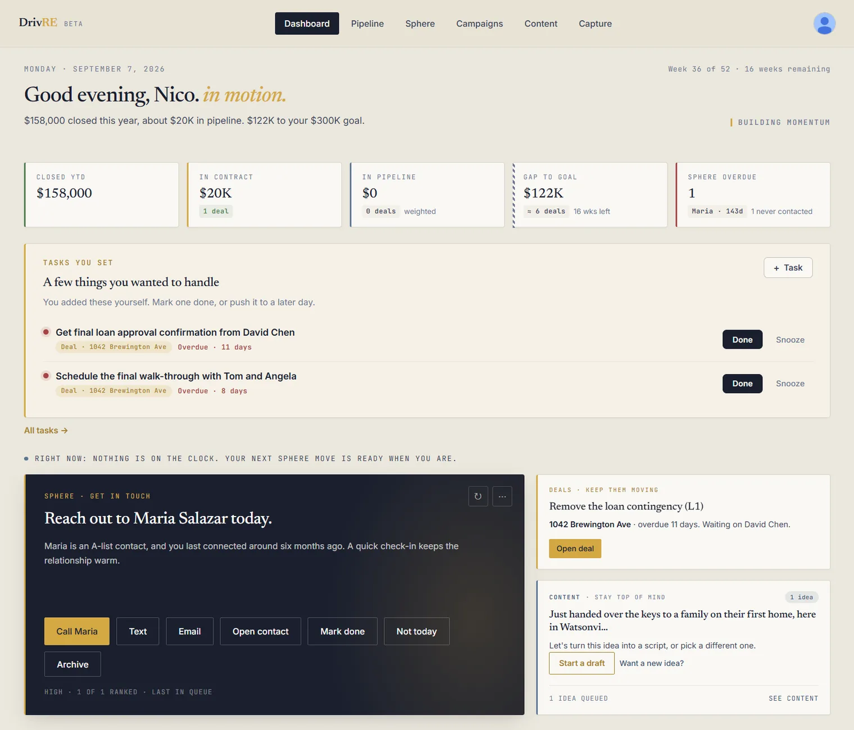Image resolution: width=854 pixels, height=730 pixels.
Task: Click the 16 wks left text
Action: [592, 211]
